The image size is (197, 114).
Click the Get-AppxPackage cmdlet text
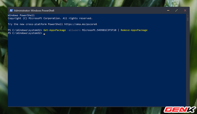(54, 30)
